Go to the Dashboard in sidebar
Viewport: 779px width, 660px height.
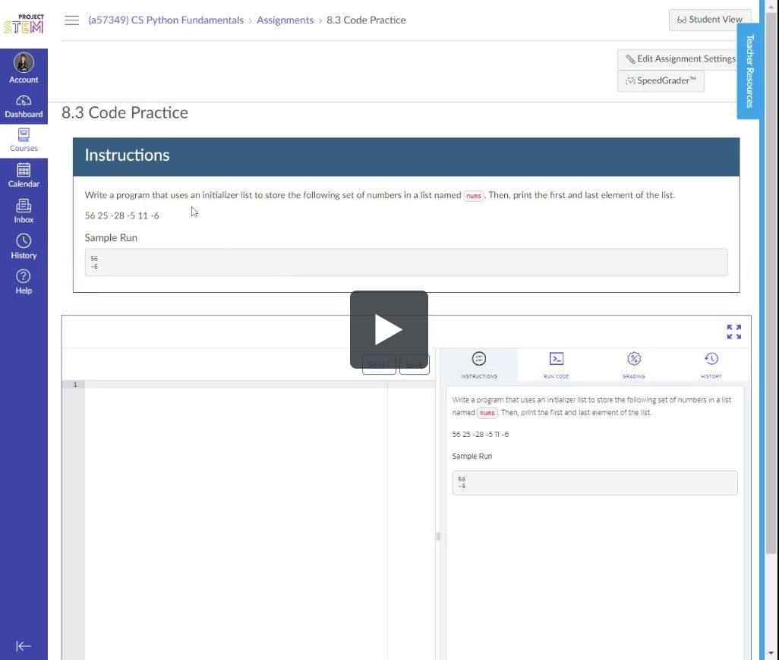click(x=24, y=106)
